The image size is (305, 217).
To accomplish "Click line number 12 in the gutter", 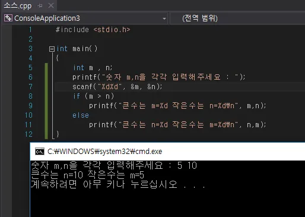I will 28,134.
